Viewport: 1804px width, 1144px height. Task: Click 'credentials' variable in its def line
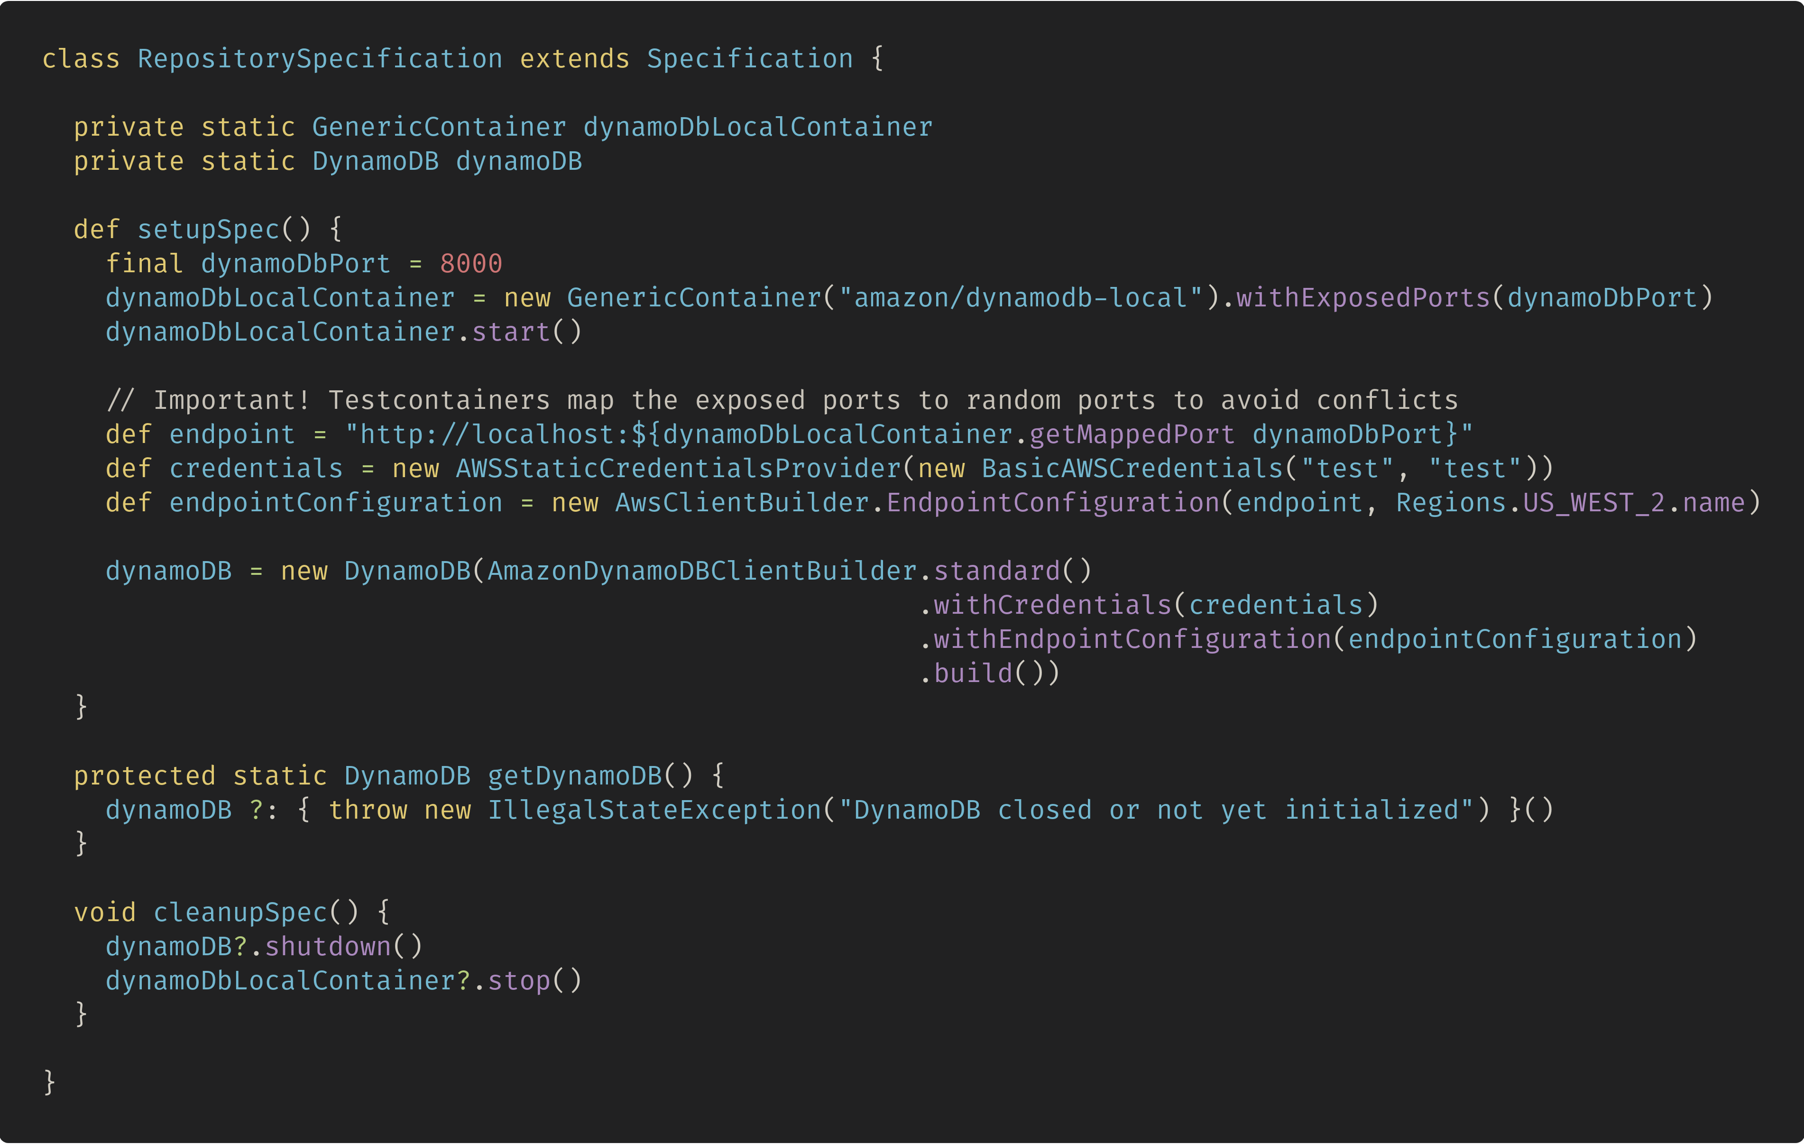[256, 469]
